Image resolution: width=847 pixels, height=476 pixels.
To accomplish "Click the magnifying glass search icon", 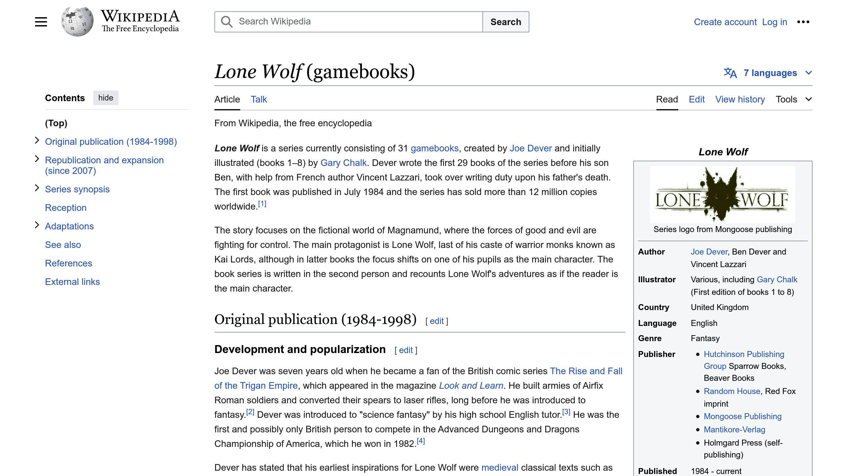I will 227,22.
